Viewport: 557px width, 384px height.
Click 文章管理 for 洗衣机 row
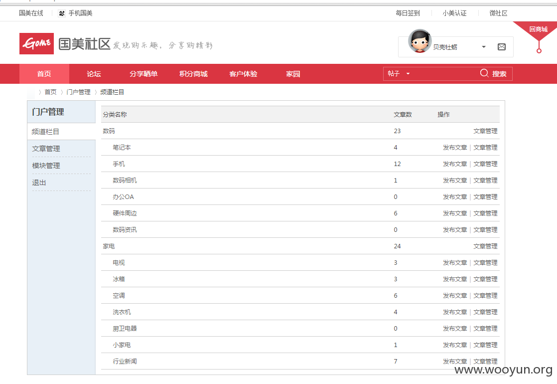pyautogui.click(x=485, y=312)
